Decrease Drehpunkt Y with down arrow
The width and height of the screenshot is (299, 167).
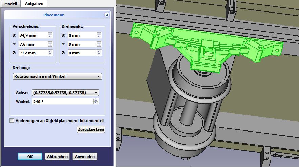99,45
